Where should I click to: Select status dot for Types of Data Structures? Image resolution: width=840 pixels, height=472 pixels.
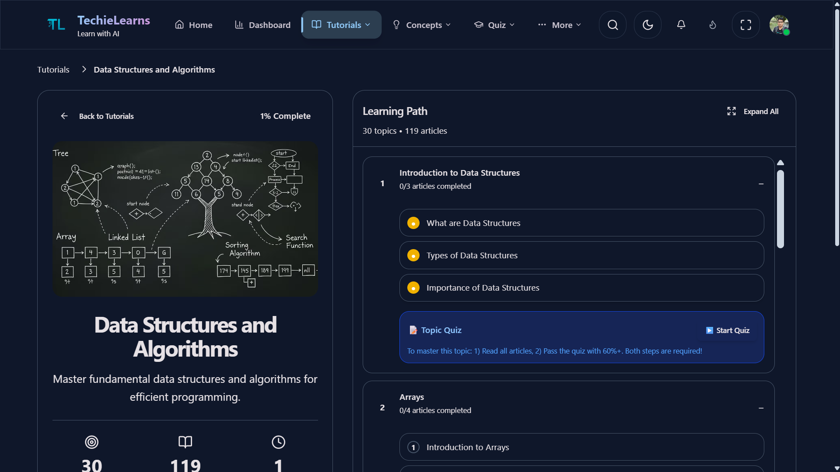pos(413,255)
